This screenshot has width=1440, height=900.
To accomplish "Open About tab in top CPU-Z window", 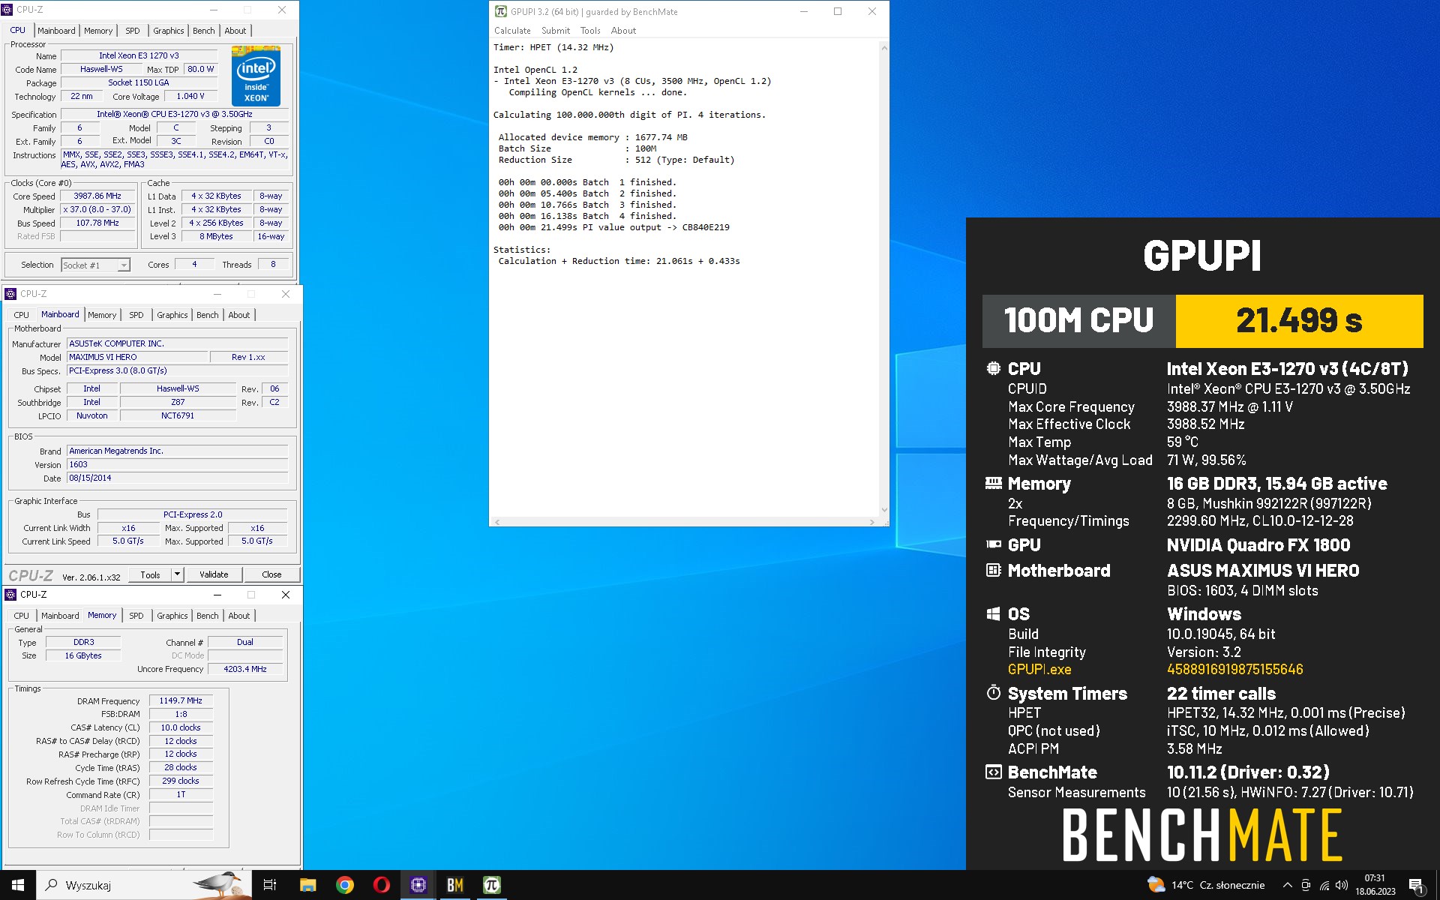I will [x=235, y=31].
